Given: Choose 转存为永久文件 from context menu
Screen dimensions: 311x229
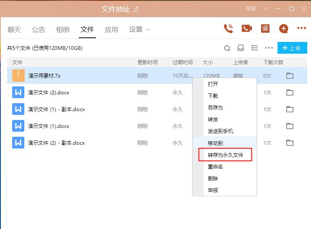Looking at the screenshot, I should pyautogui.click(x=225, y=155).
